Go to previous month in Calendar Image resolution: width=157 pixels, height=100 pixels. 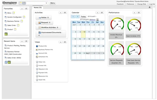[x=73, y=17]
